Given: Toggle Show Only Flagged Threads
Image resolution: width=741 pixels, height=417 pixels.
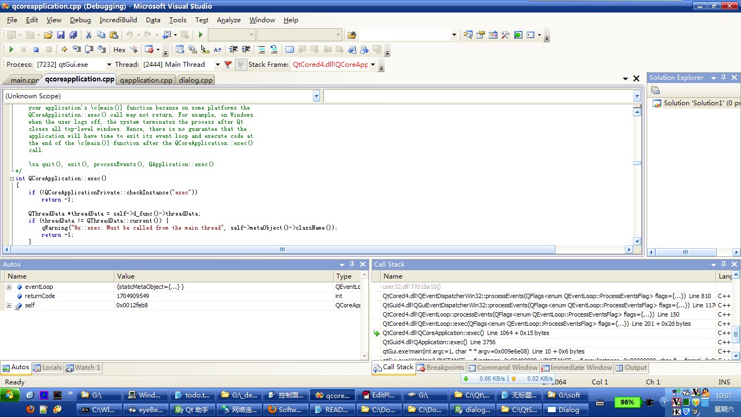Looking at the screenshot, I should [x=240, y=64].
